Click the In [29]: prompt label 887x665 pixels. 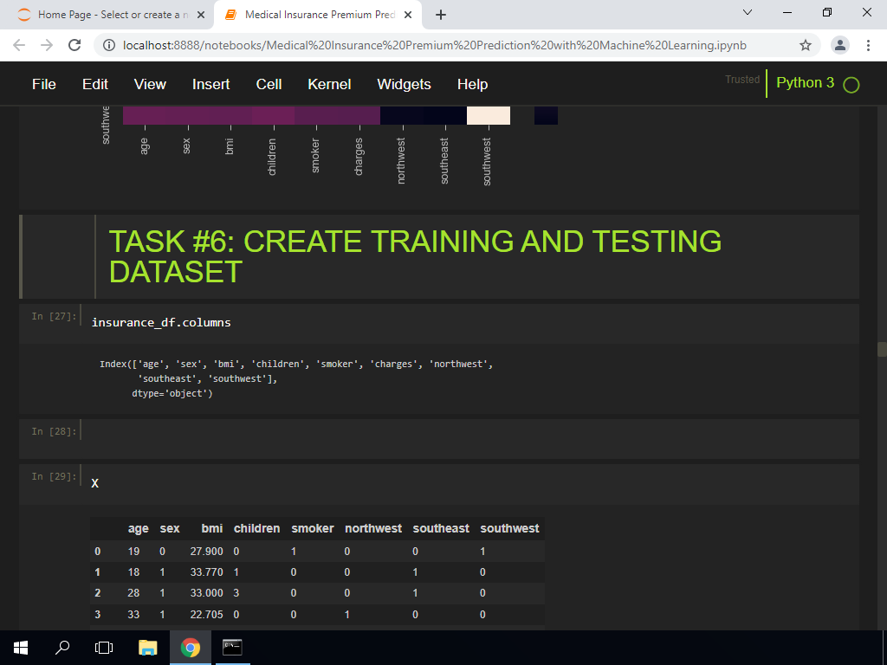(x=54, y=477)
